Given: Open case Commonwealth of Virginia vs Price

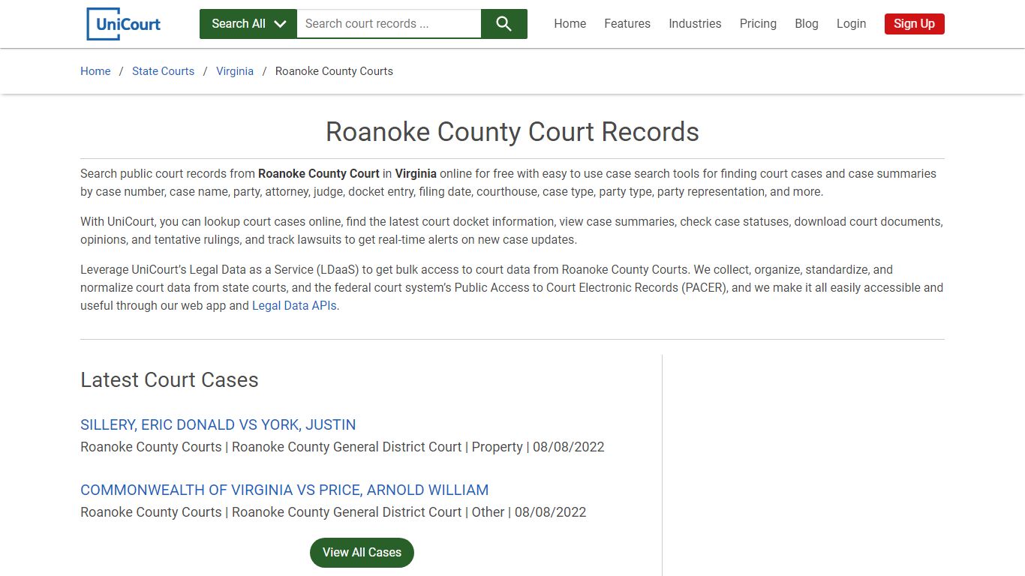Looking at the screenshot, I should click(x=284, y=490).
